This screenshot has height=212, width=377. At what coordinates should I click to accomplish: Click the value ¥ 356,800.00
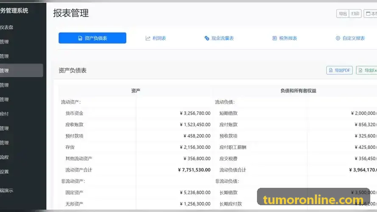click(197, 159)
